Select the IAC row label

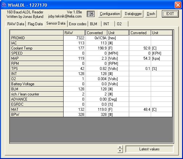click(37, 43)
